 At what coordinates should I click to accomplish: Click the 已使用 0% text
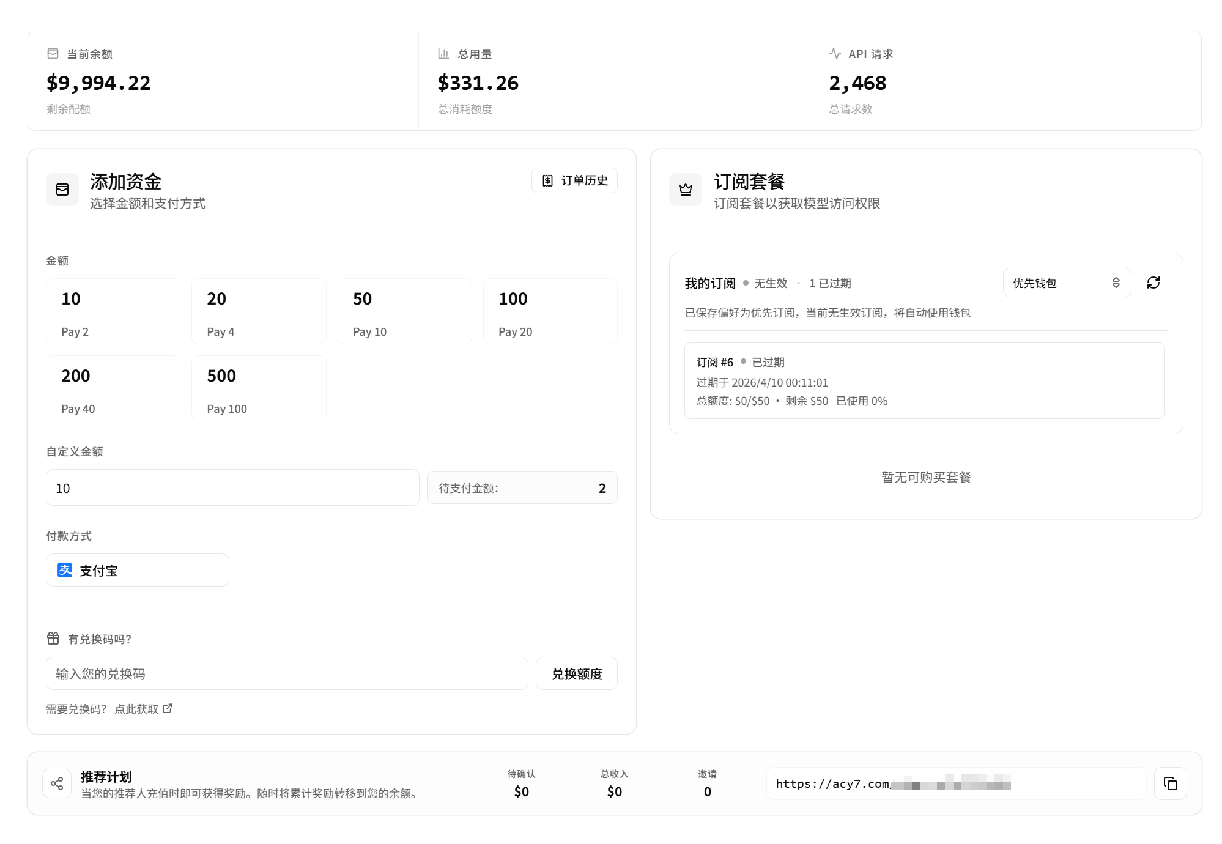pyautogui.click(x=861, y=401)
